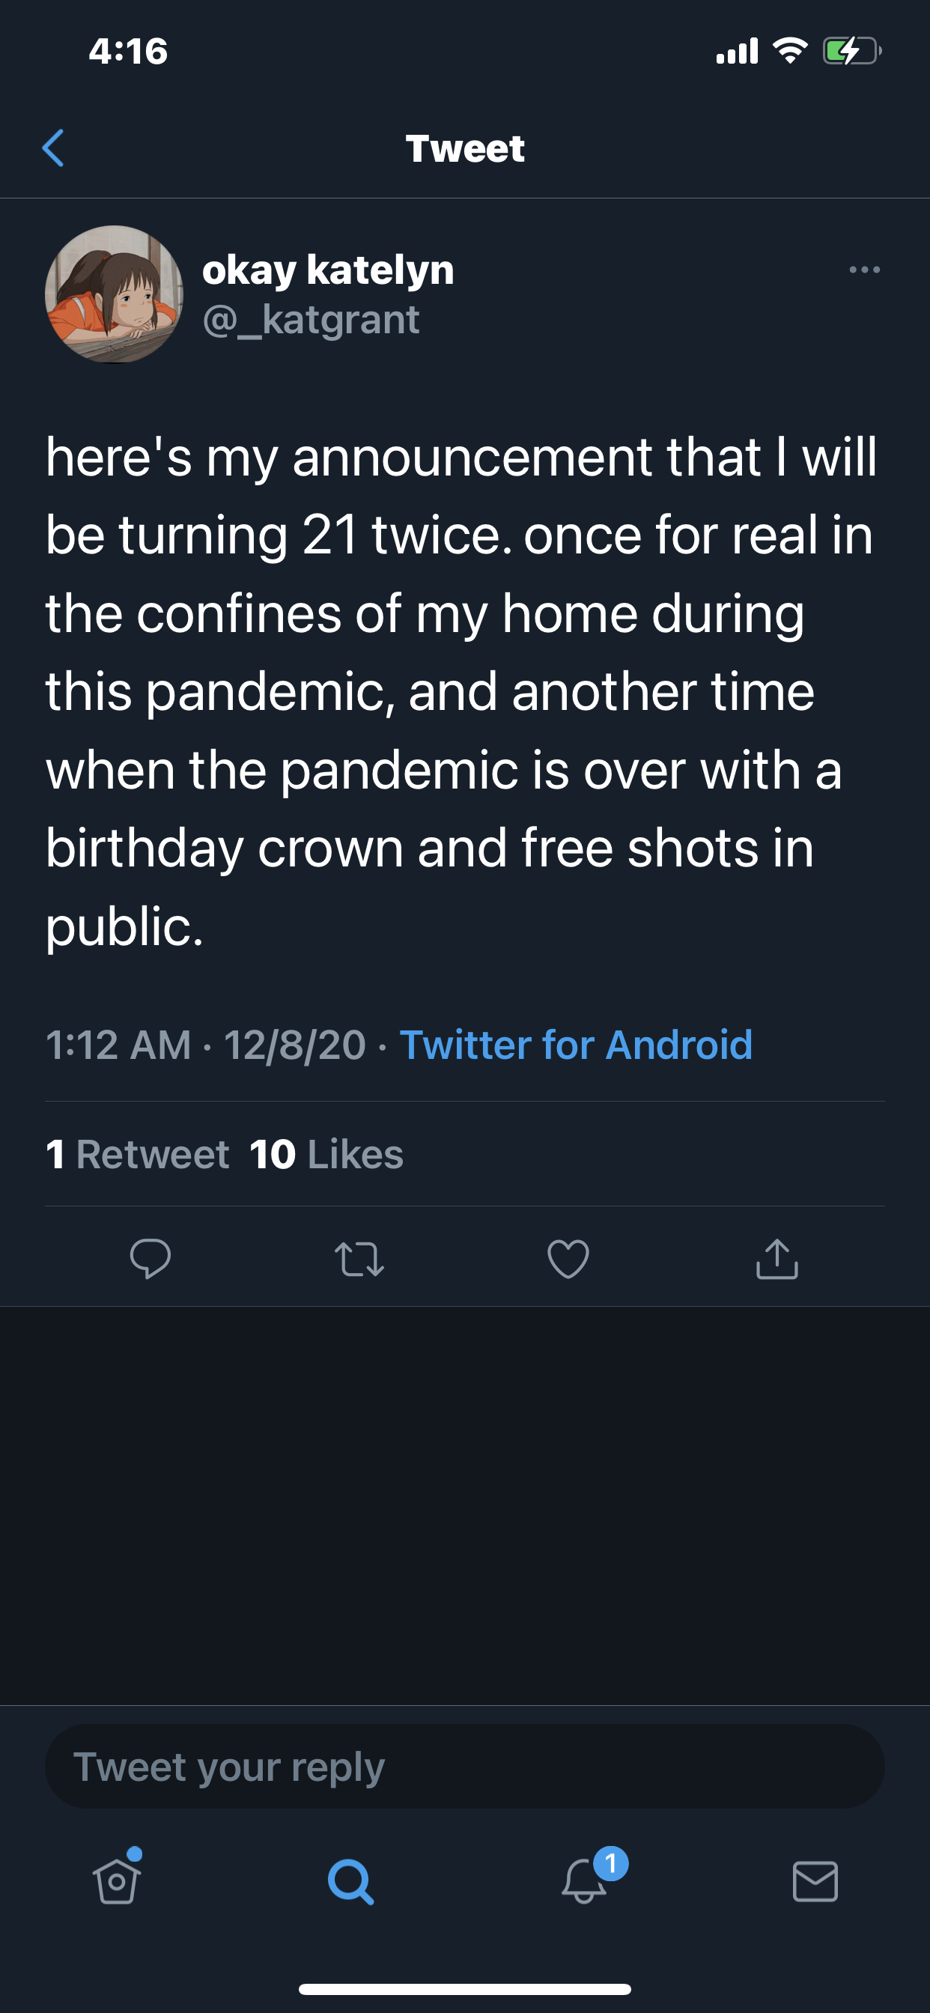View the '10 Likes' list
This screenshot has width=930, height=2013.
coord(326,1154)
